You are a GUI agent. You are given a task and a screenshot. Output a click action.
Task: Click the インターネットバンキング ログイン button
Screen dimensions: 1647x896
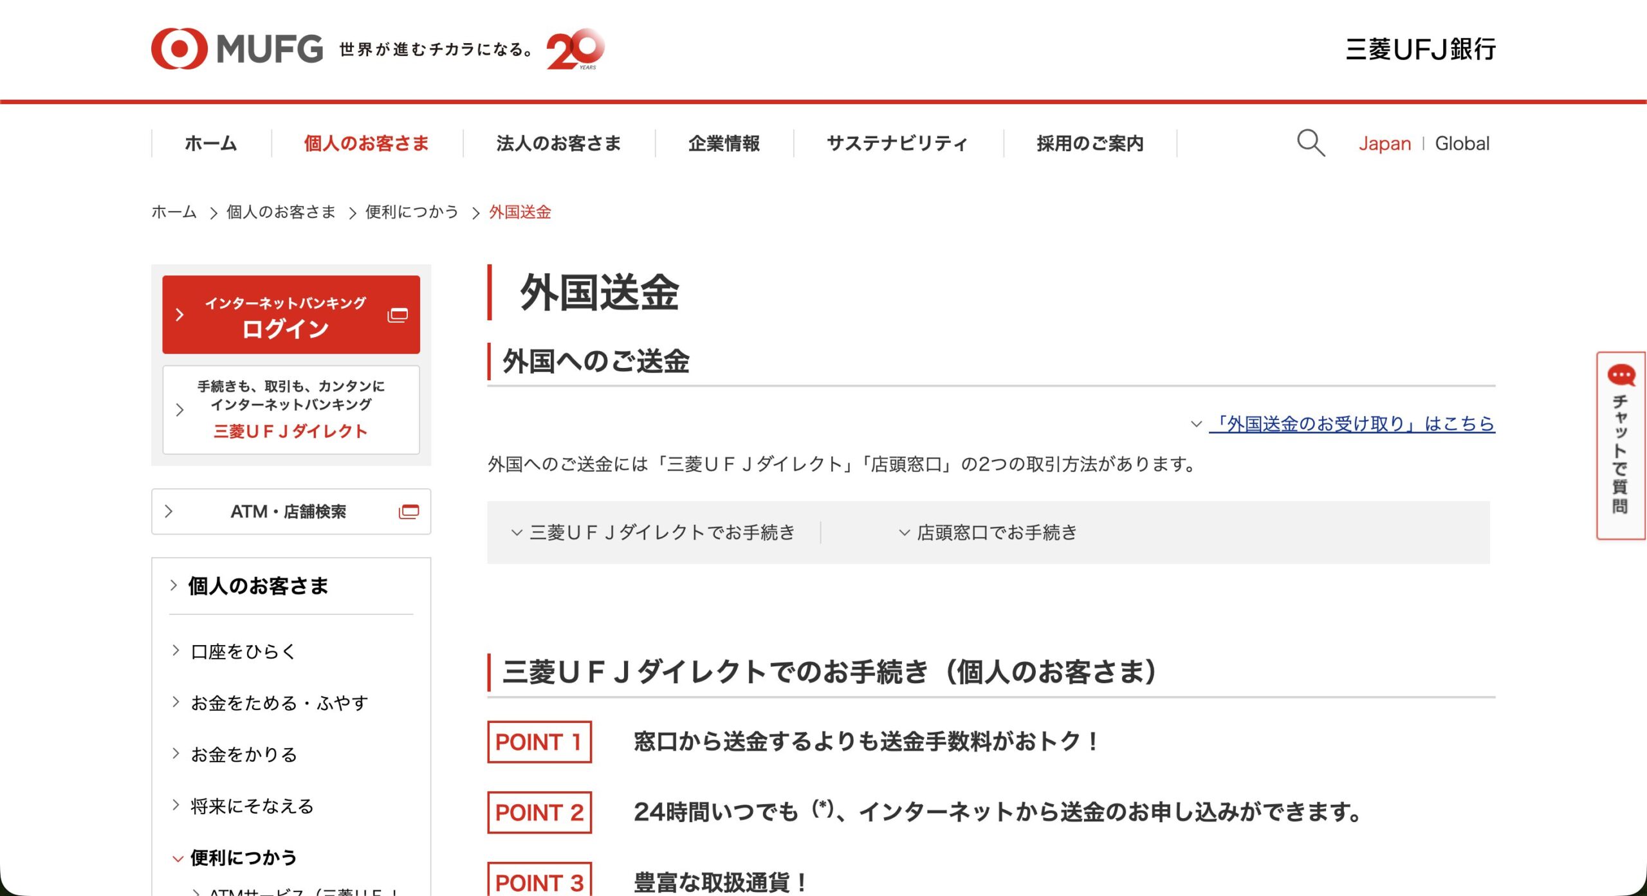pyautogui.click(x=291, y=315)
